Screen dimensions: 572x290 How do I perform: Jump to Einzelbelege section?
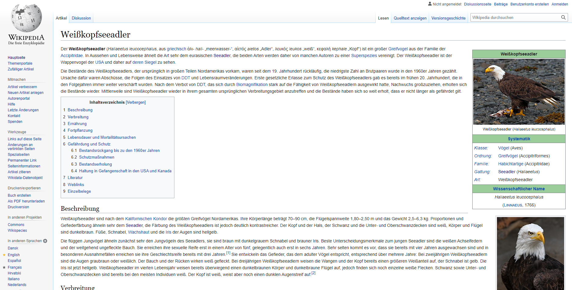click(79, 192)
